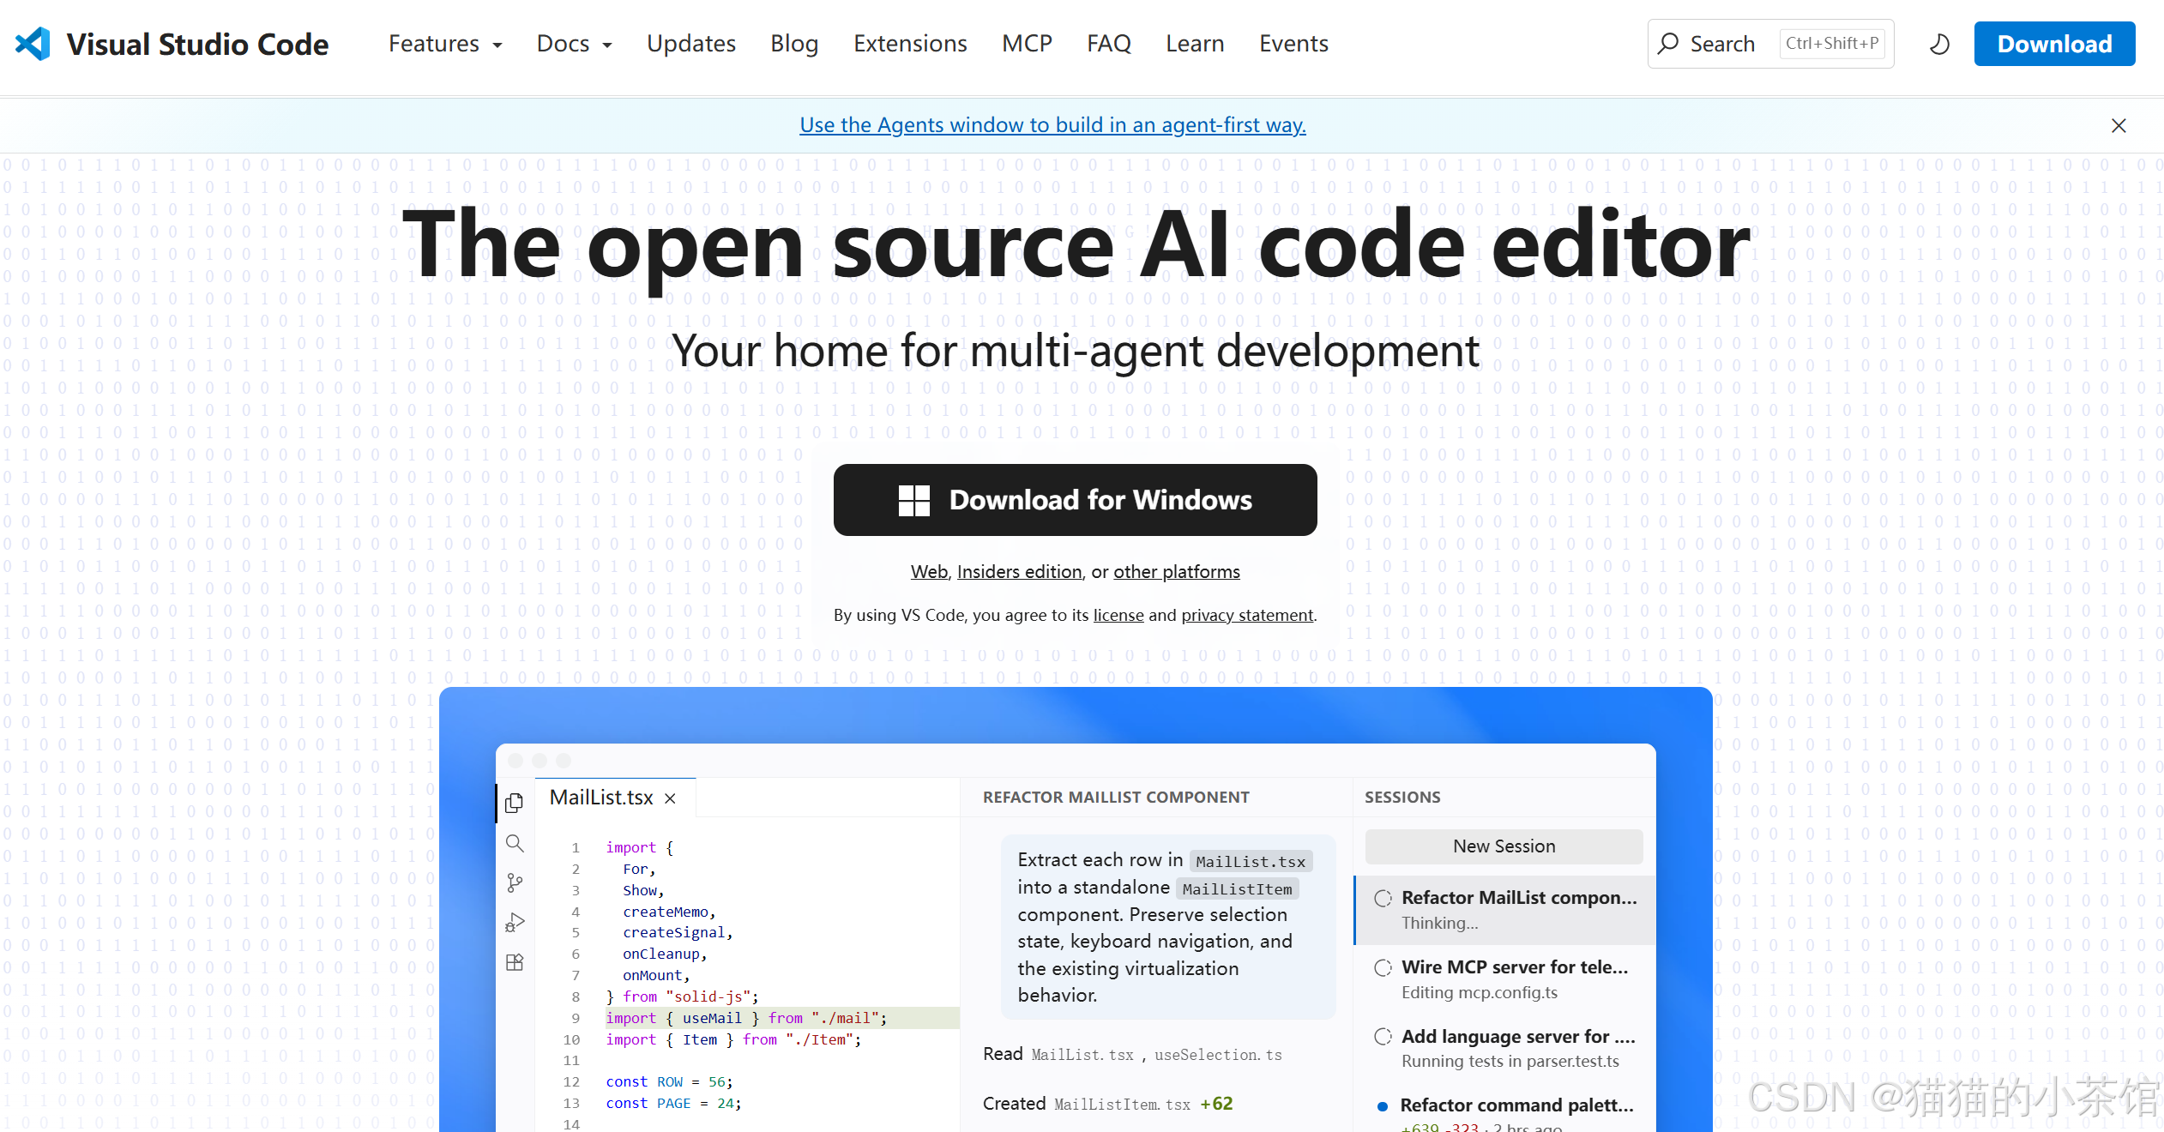Open the MCP page
Screen dimensions: 2164x1132
click(1027, 44)
